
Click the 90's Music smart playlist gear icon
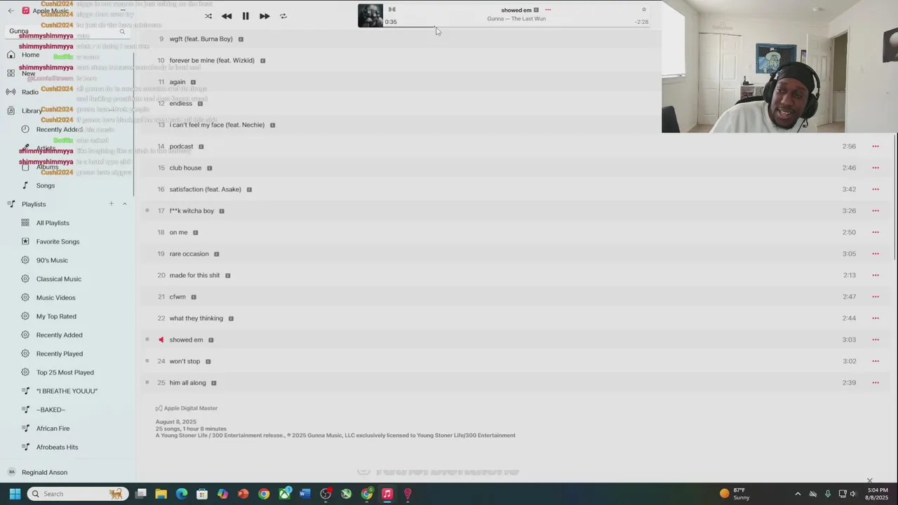(x=25, y=260)
